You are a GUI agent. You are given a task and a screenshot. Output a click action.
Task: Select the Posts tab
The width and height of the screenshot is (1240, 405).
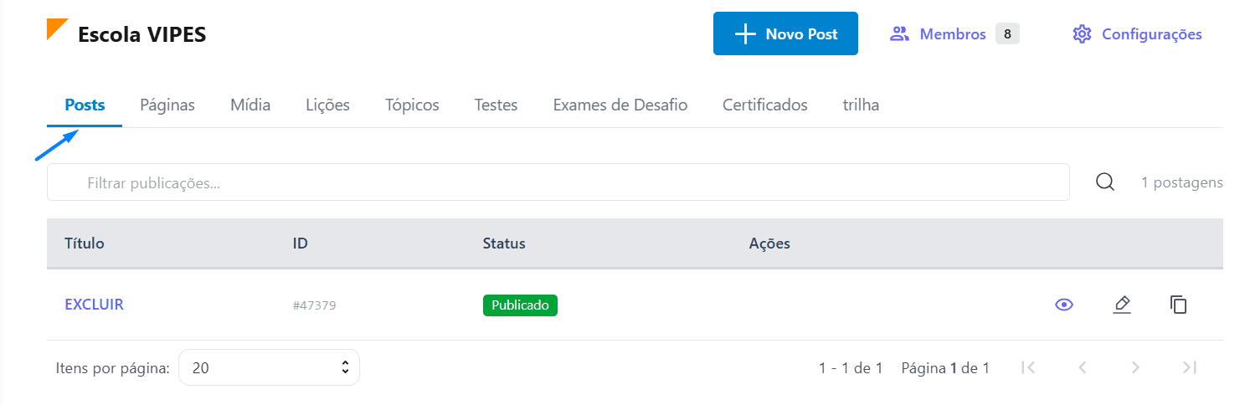85,105
